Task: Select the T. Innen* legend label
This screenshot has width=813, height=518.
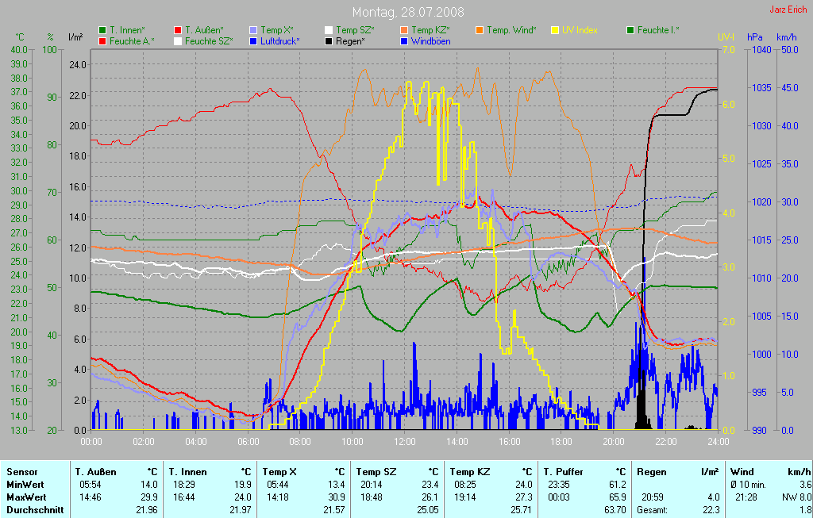Action: pos(128,31)
